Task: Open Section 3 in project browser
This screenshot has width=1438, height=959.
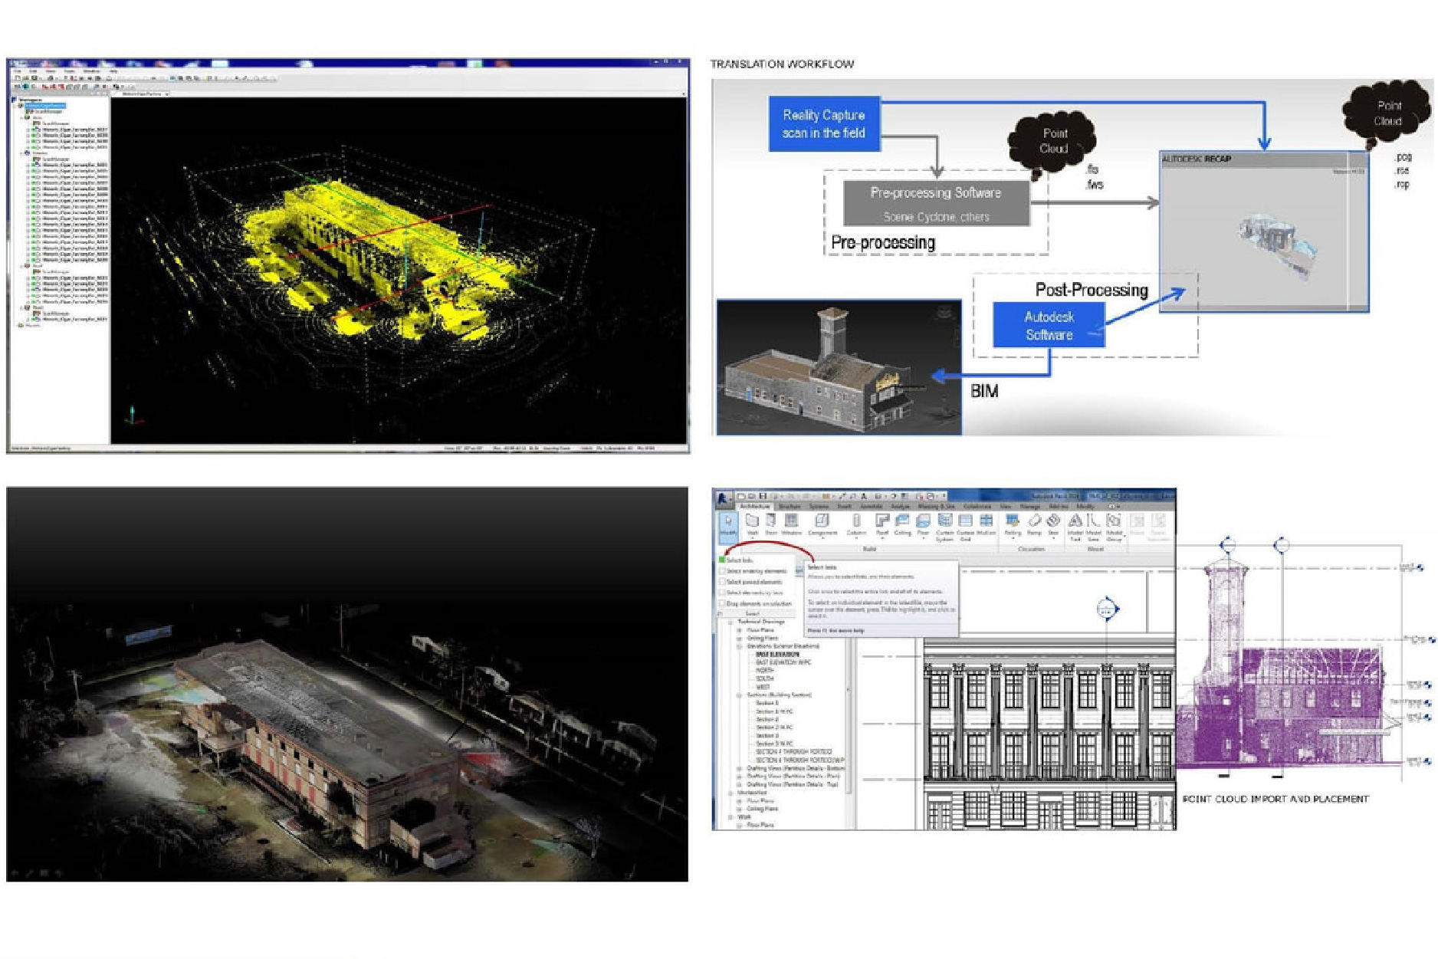Action: click(767, 736)
